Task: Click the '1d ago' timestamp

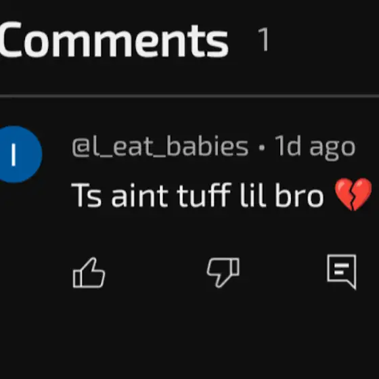Action: [x=315, y=147]
